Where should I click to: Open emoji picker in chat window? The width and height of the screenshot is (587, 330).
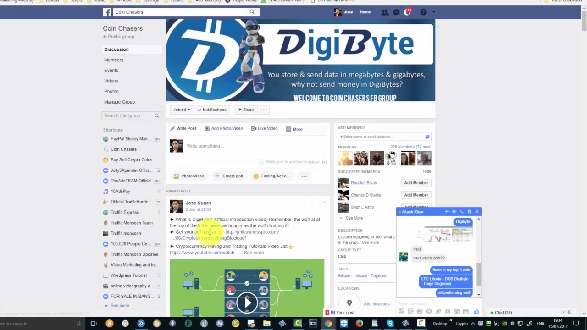429,312
